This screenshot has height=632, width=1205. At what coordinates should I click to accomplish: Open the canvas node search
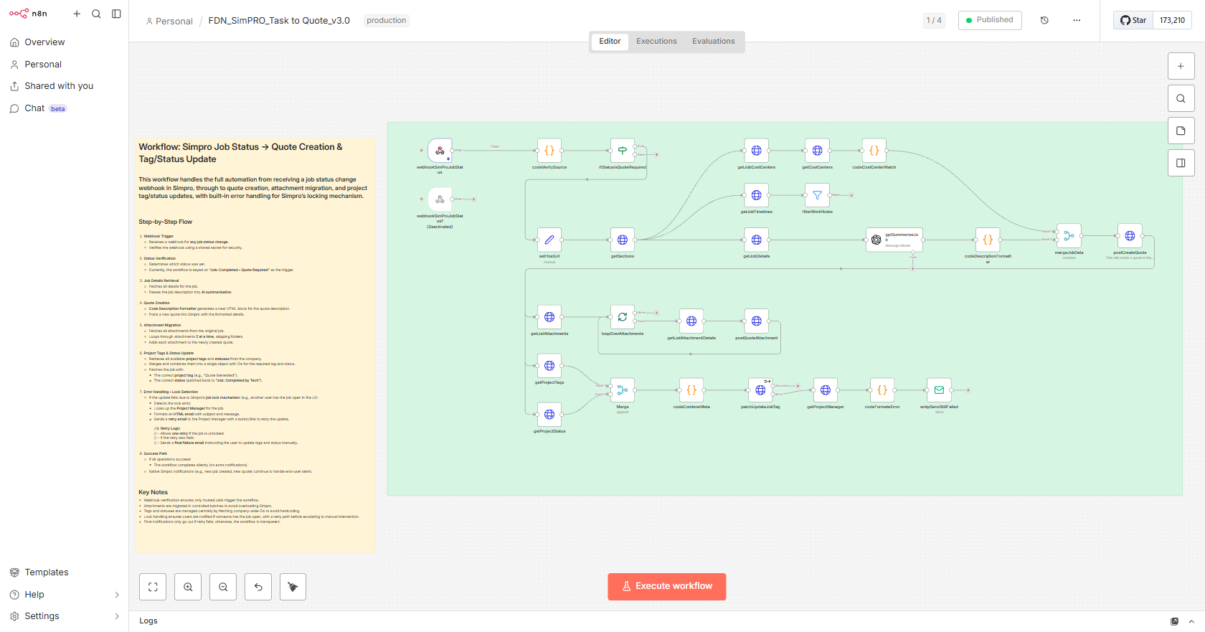click(1181, 98)
